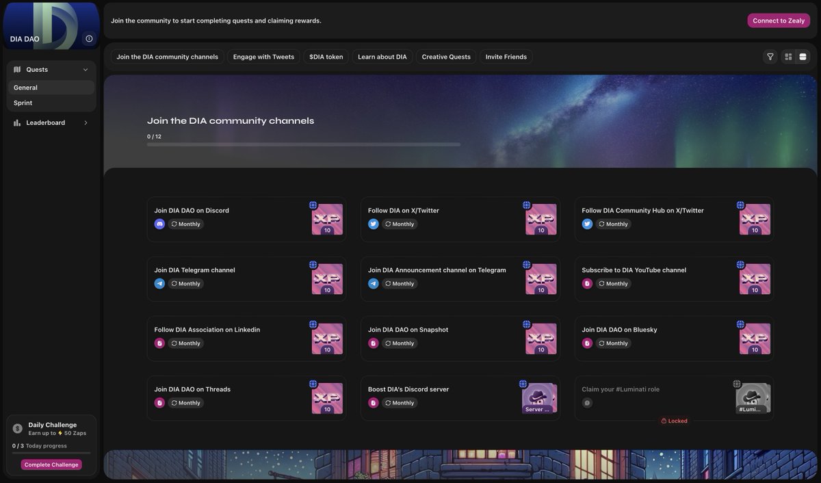This screenshot has width=821, height=483.
Task: Open the Join DIA DAO on Bluesky quest title
Action: [619, 330]
